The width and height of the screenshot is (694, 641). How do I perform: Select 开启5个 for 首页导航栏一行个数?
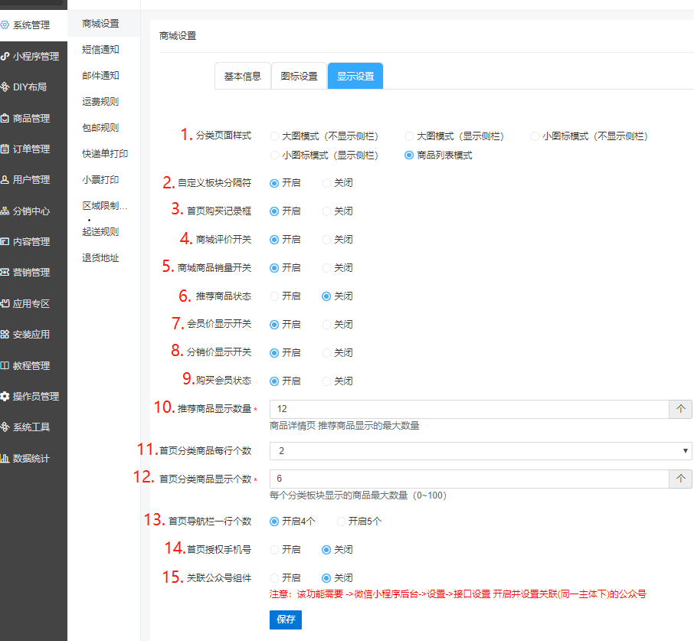click(x=342, y=522)
